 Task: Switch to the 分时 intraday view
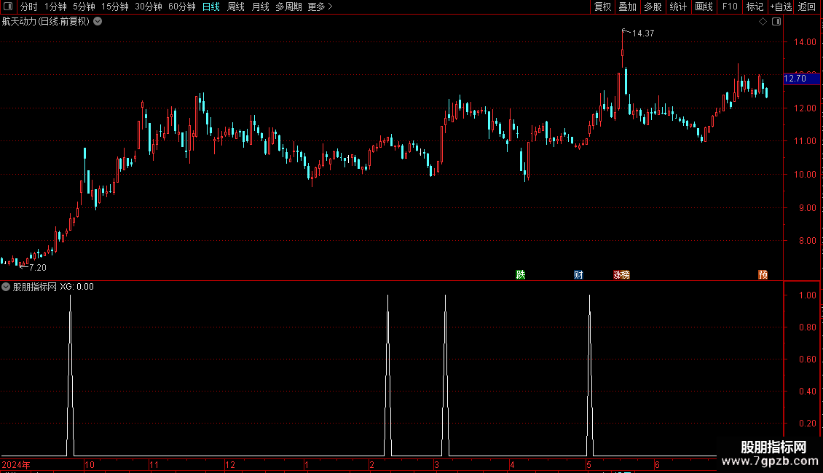tap(29, 7)
